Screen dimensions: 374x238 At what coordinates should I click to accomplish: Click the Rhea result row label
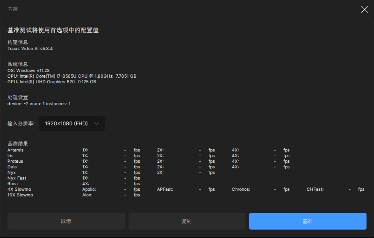[x=13, y=184]
